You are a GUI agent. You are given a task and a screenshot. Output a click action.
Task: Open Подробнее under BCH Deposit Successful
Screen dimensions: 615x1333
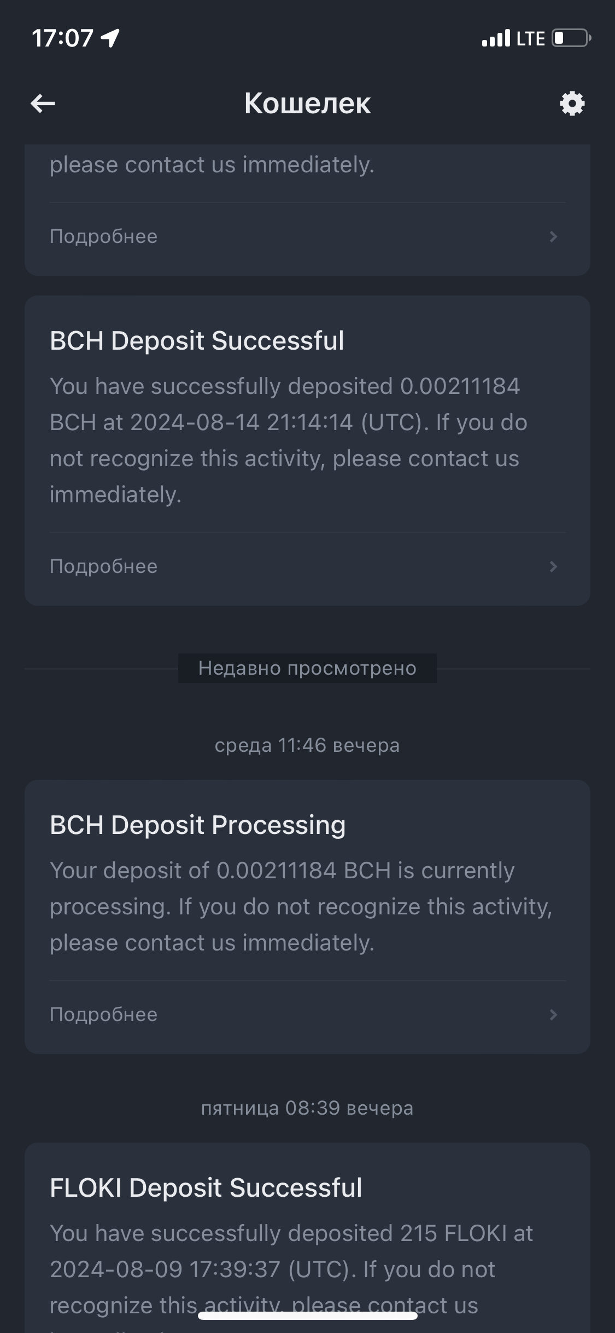click(103, 566)
